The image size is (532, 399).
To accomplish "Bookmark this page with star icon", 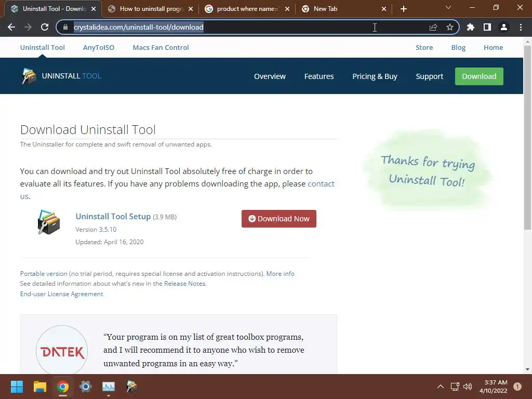I will tap(450, 27).
